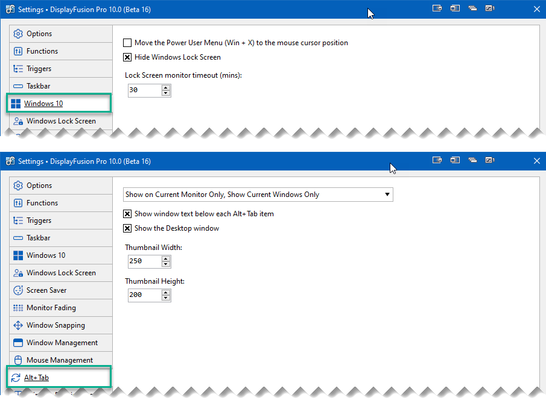Screen dimensions: 546x409
Task: Click Screen Saver icon in lower window sidebar
Action: coord(18,290)
